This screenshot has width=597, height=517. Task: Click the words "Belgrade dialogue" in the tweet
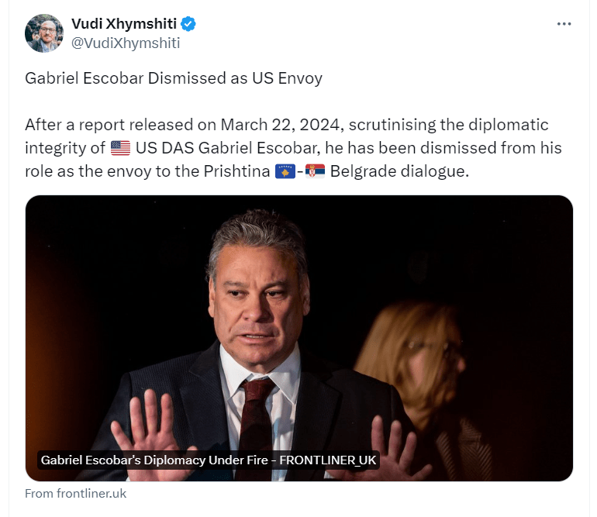pyautogui.click(x=399, y=171)
